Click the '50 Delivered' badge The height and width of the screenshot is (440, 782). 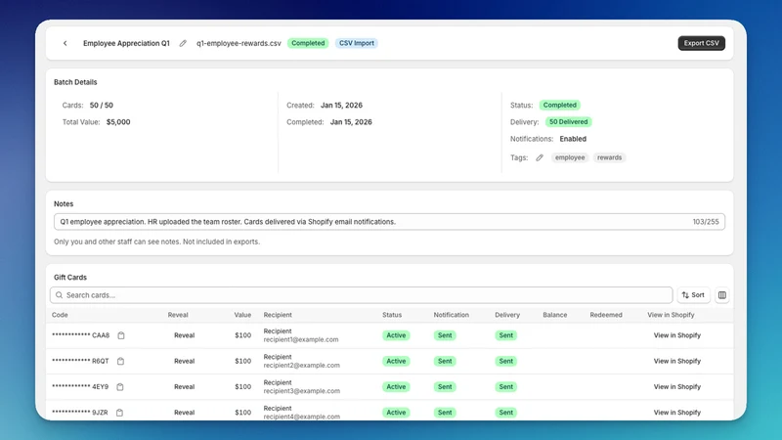click(568, 122)
